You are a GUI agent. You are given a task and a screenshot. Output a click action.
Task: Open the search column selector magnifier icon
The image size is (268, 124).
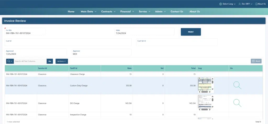click(10, 61)
